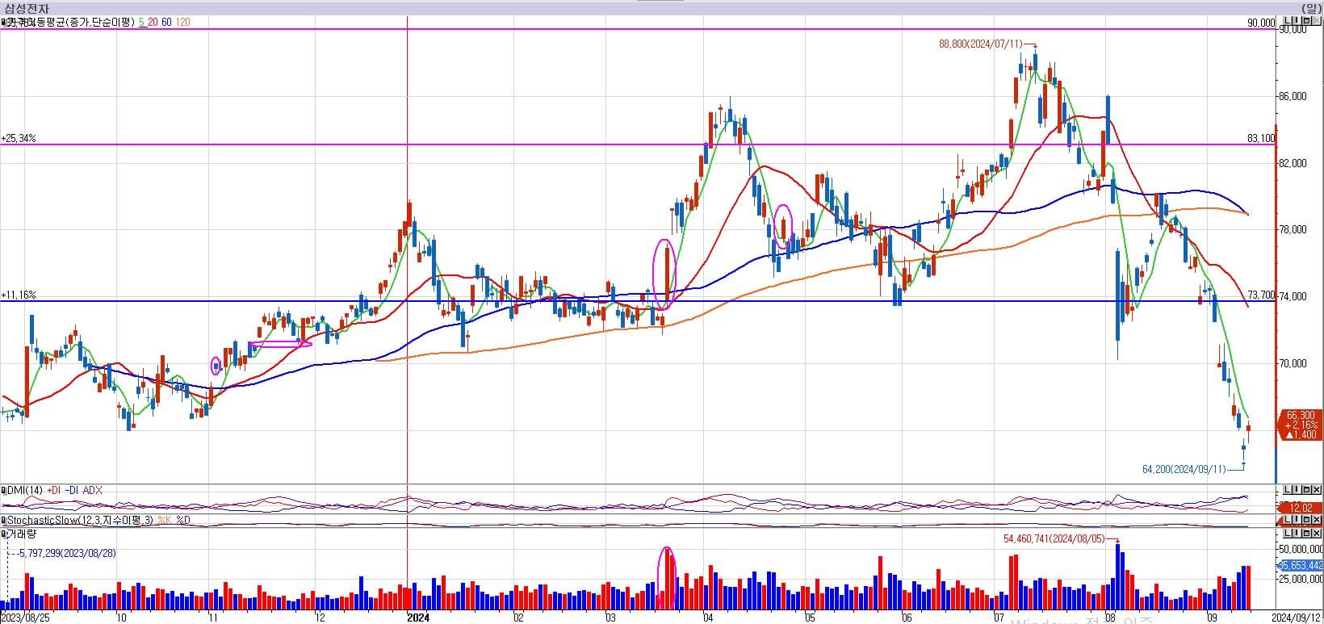Click the 2024 year label on time axis
The width and height of the screenshot is (1324, 624).
pos(418,618)
